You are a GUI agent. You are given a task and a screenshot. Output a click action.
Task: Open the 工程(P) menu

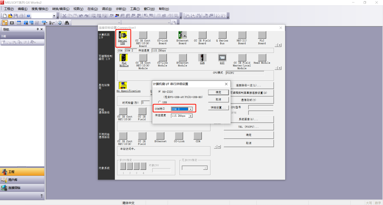9,9
